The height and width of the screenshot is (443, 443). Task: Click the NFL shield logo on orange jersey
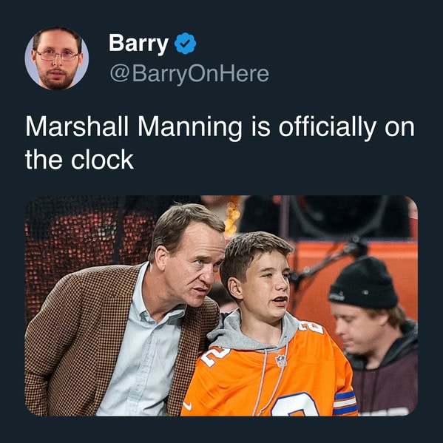pos(281,361)
